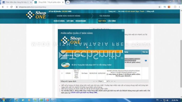Bookmark this page with the star icon
The image size is (182, 102).
click(x=159, y=7)
